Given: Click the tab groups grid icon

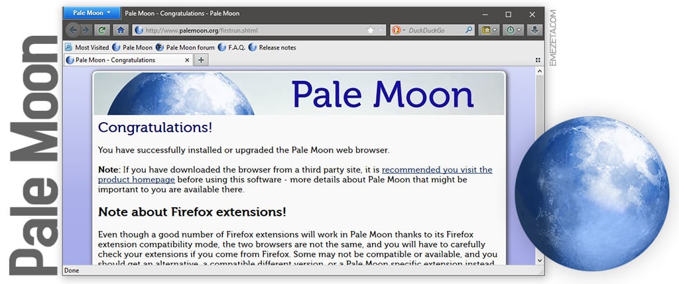Looking at the screenshot, I should coord(538,60).
